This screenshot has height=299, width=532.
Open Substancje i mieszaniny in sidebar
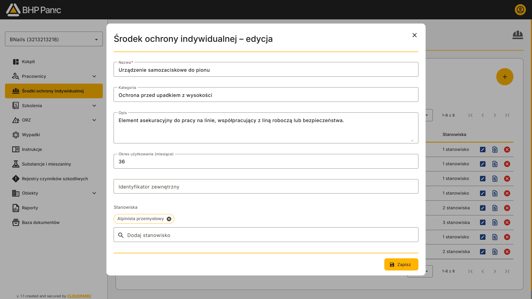pyautogui.click(x=54, y=164)
